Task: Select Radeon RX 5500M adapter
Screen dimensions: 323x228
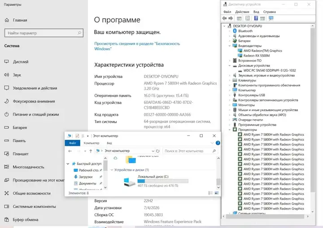Action: click(x=257, y=56)
